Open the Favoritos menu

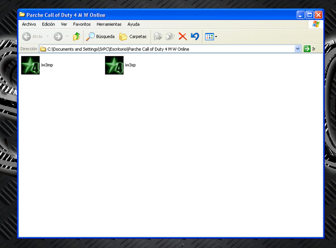coord(82,24)
